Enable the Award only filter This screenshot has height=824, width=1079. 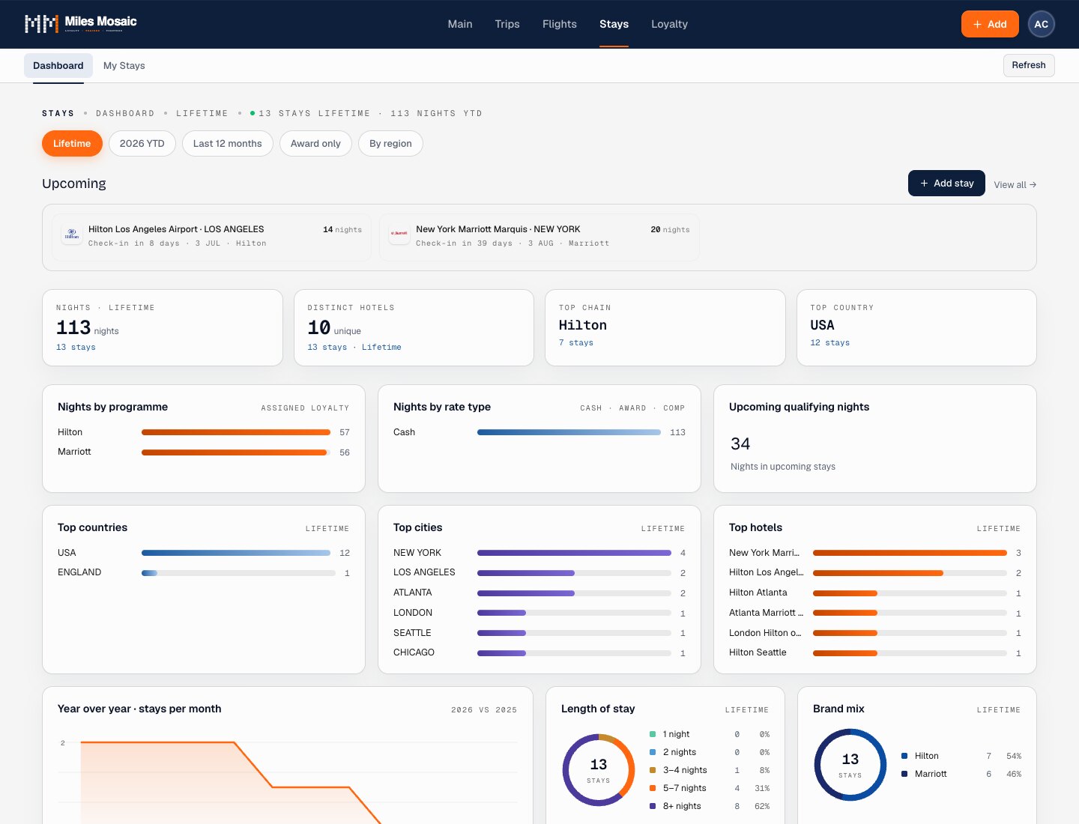pos(315,144)
